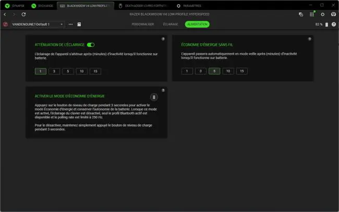Open the Paramètres tab

tap(189, 6)
